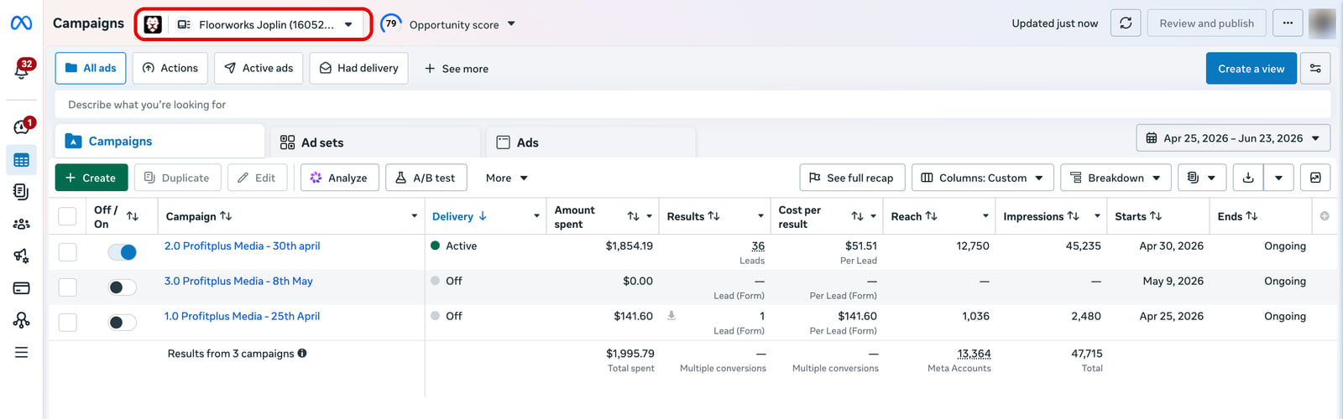1343x419 pixels.
Task: Open the date range Apr 25 – Jun 23 picker
Action: pyautogui.click(x=1233, y=138)
